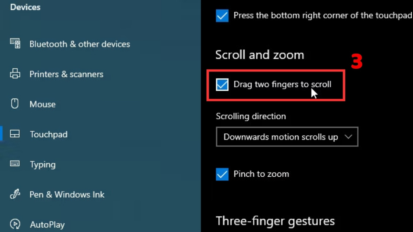Open Printers & scanners settings
413x232 pixels.
(x=66, y=74)
